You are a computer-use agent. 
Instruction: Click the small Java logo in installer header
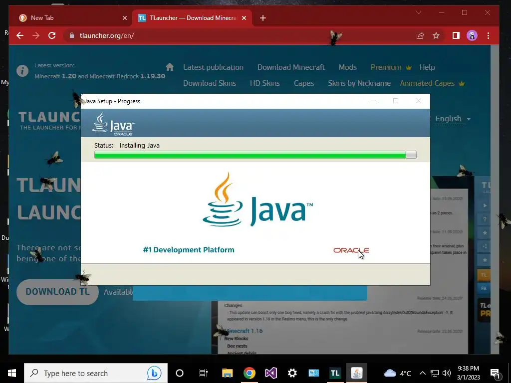[113, 124]
